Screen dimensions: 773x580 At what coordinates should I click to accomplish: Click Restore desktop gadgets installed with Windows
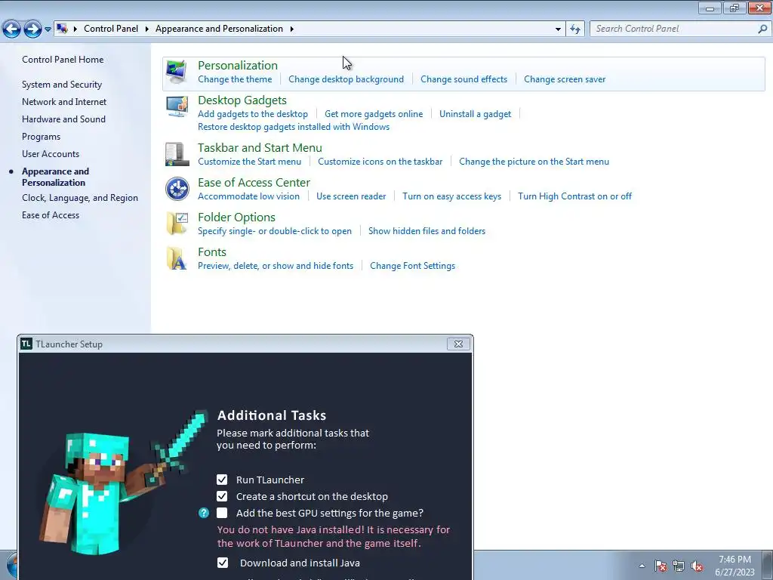click(294, 127)
